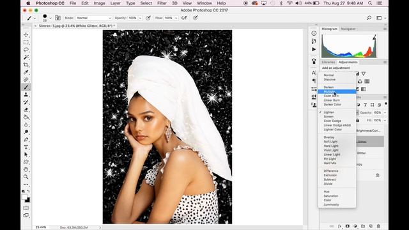The width and height of the screenshot is (409, 230).
Task: Open Histogram panel options menu
Action: pos(385,29)
